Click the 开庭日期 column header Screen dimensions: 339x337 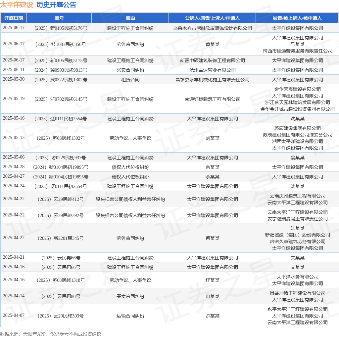tap(14, 18)
